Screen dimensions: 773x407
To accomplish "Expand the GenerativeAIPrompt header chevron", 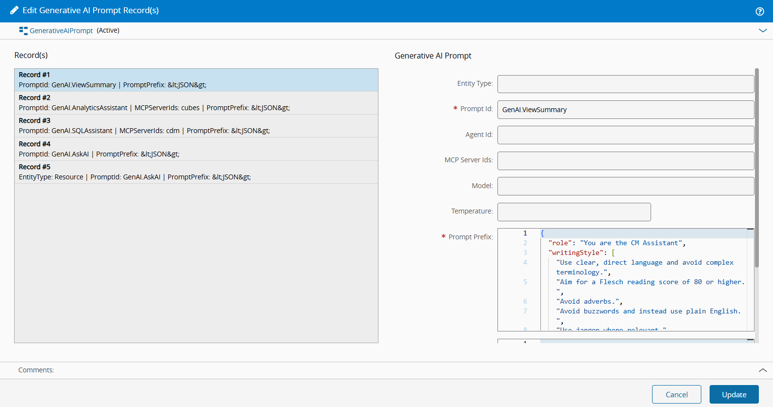I will point(763,31).
